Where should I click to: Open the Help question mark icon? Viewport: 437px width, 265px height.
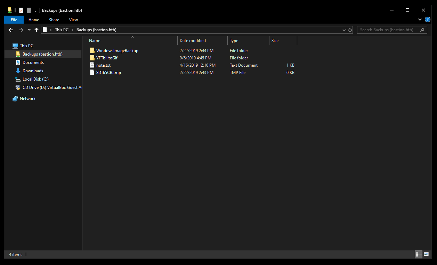click(x=428, y=20)
